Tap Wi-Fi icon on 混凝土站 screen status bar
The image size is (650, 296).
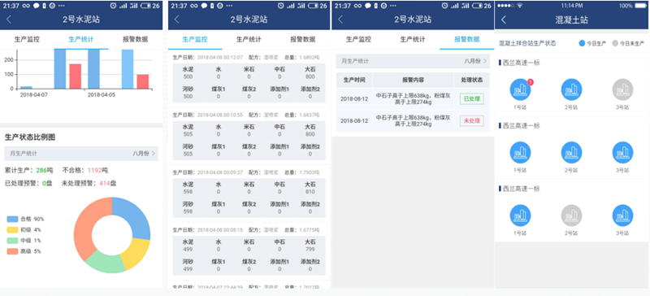(x=520, y=6)
